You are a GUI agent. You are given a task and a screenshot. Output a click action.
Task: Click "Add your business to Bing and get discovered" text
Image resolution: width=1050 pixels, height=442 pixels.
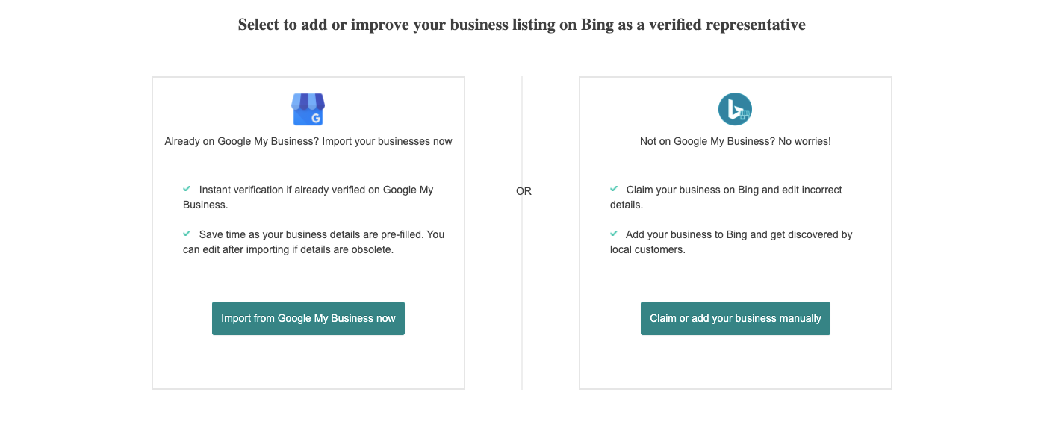[738, 234]
